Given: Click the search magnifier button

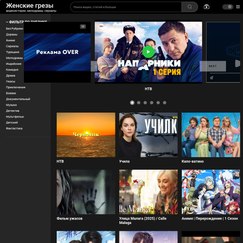Looking at the screenshot, I should 190,7.
